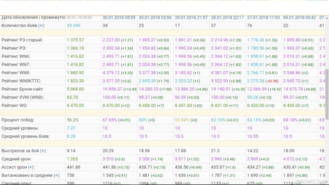The height and width of the screenshot is (185, 329).
Task: Select the Рейтинг РЭ старый value 2 227.00
Action: pyautogui.click(x=111, y=40)
